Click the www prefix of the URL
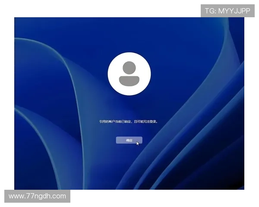Viewport: 259px width, 207px height. (16, 196)
